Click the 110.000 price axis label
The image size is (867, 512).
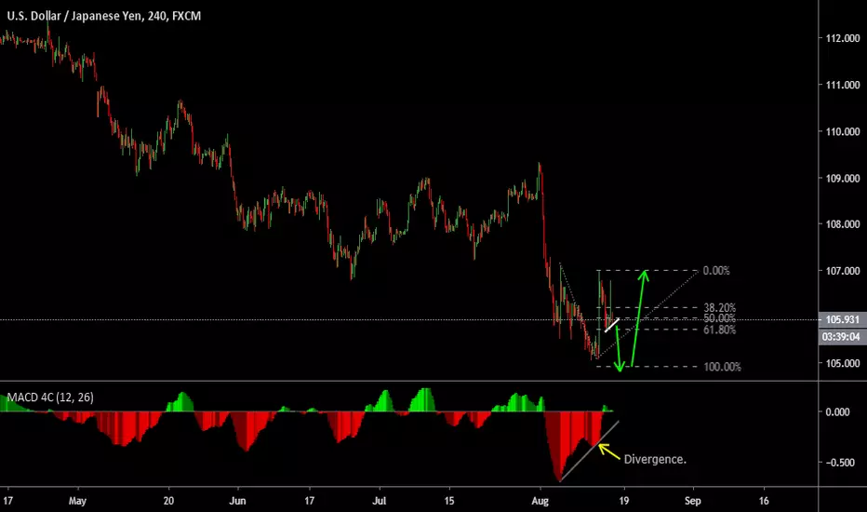(842, 132)
